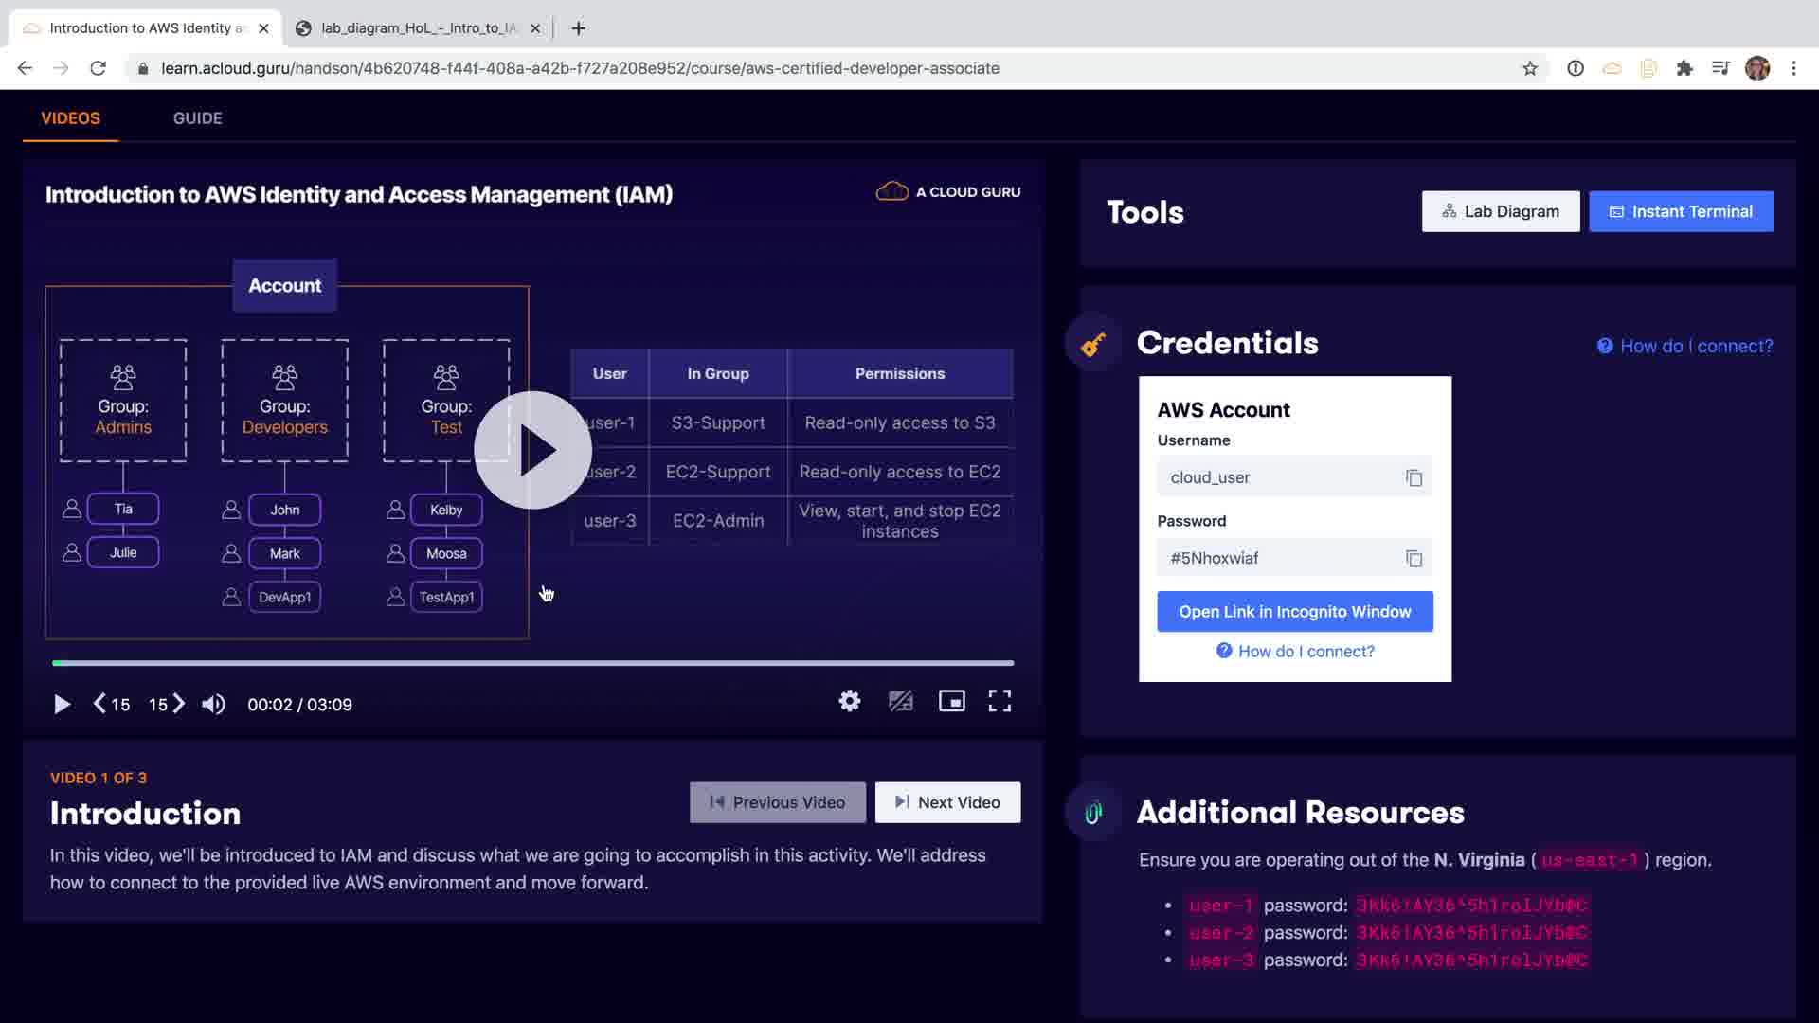Switch to the lab_diagram browser tab

coord(417,28)
